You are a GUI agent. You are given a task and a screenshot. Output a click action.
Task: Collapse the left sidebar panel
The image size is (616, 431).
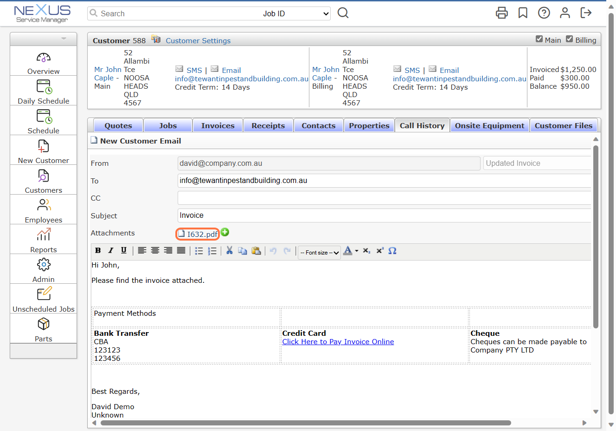[64, 39]
